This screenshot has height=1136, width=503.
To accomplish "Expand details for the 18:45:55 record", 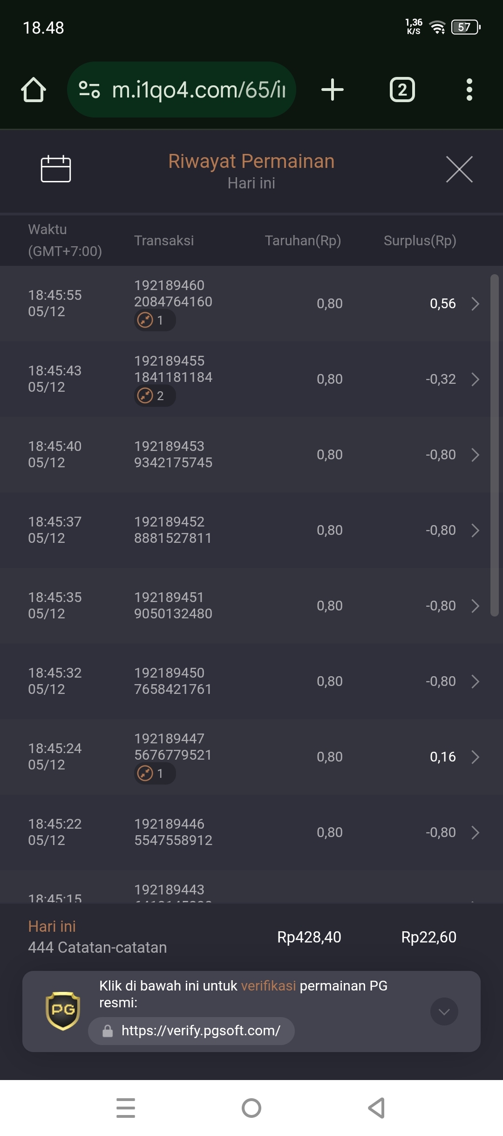I will (475, 304).
